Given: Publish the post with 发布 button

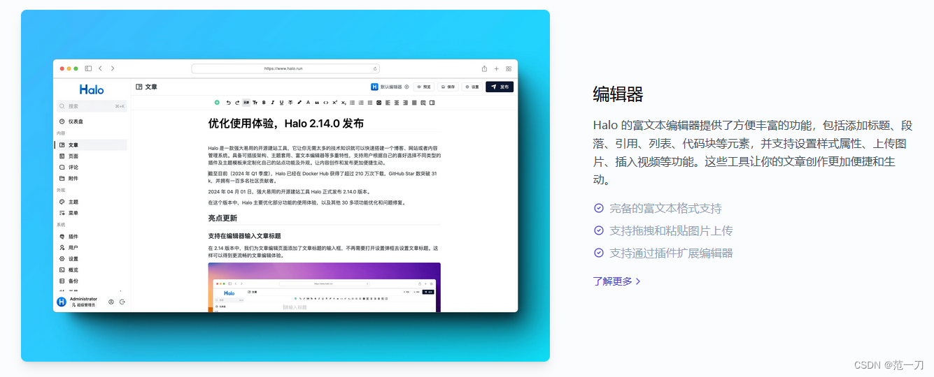Looking at the screenshot, I should tap(500, 87).
